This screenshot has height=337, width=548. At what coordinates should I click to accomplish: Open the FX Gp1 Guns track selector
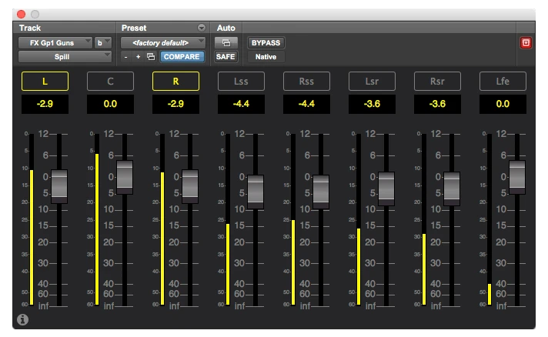coord(55,43)
